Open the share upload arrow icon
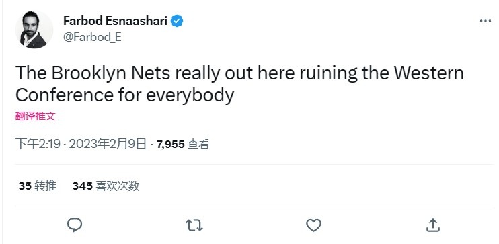The image size is (499, 244). pos(433,225)
